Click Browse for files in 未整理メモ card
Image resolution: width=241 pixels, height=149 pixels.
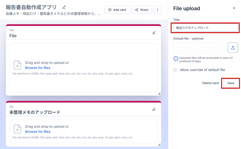[x=38, y=132]
